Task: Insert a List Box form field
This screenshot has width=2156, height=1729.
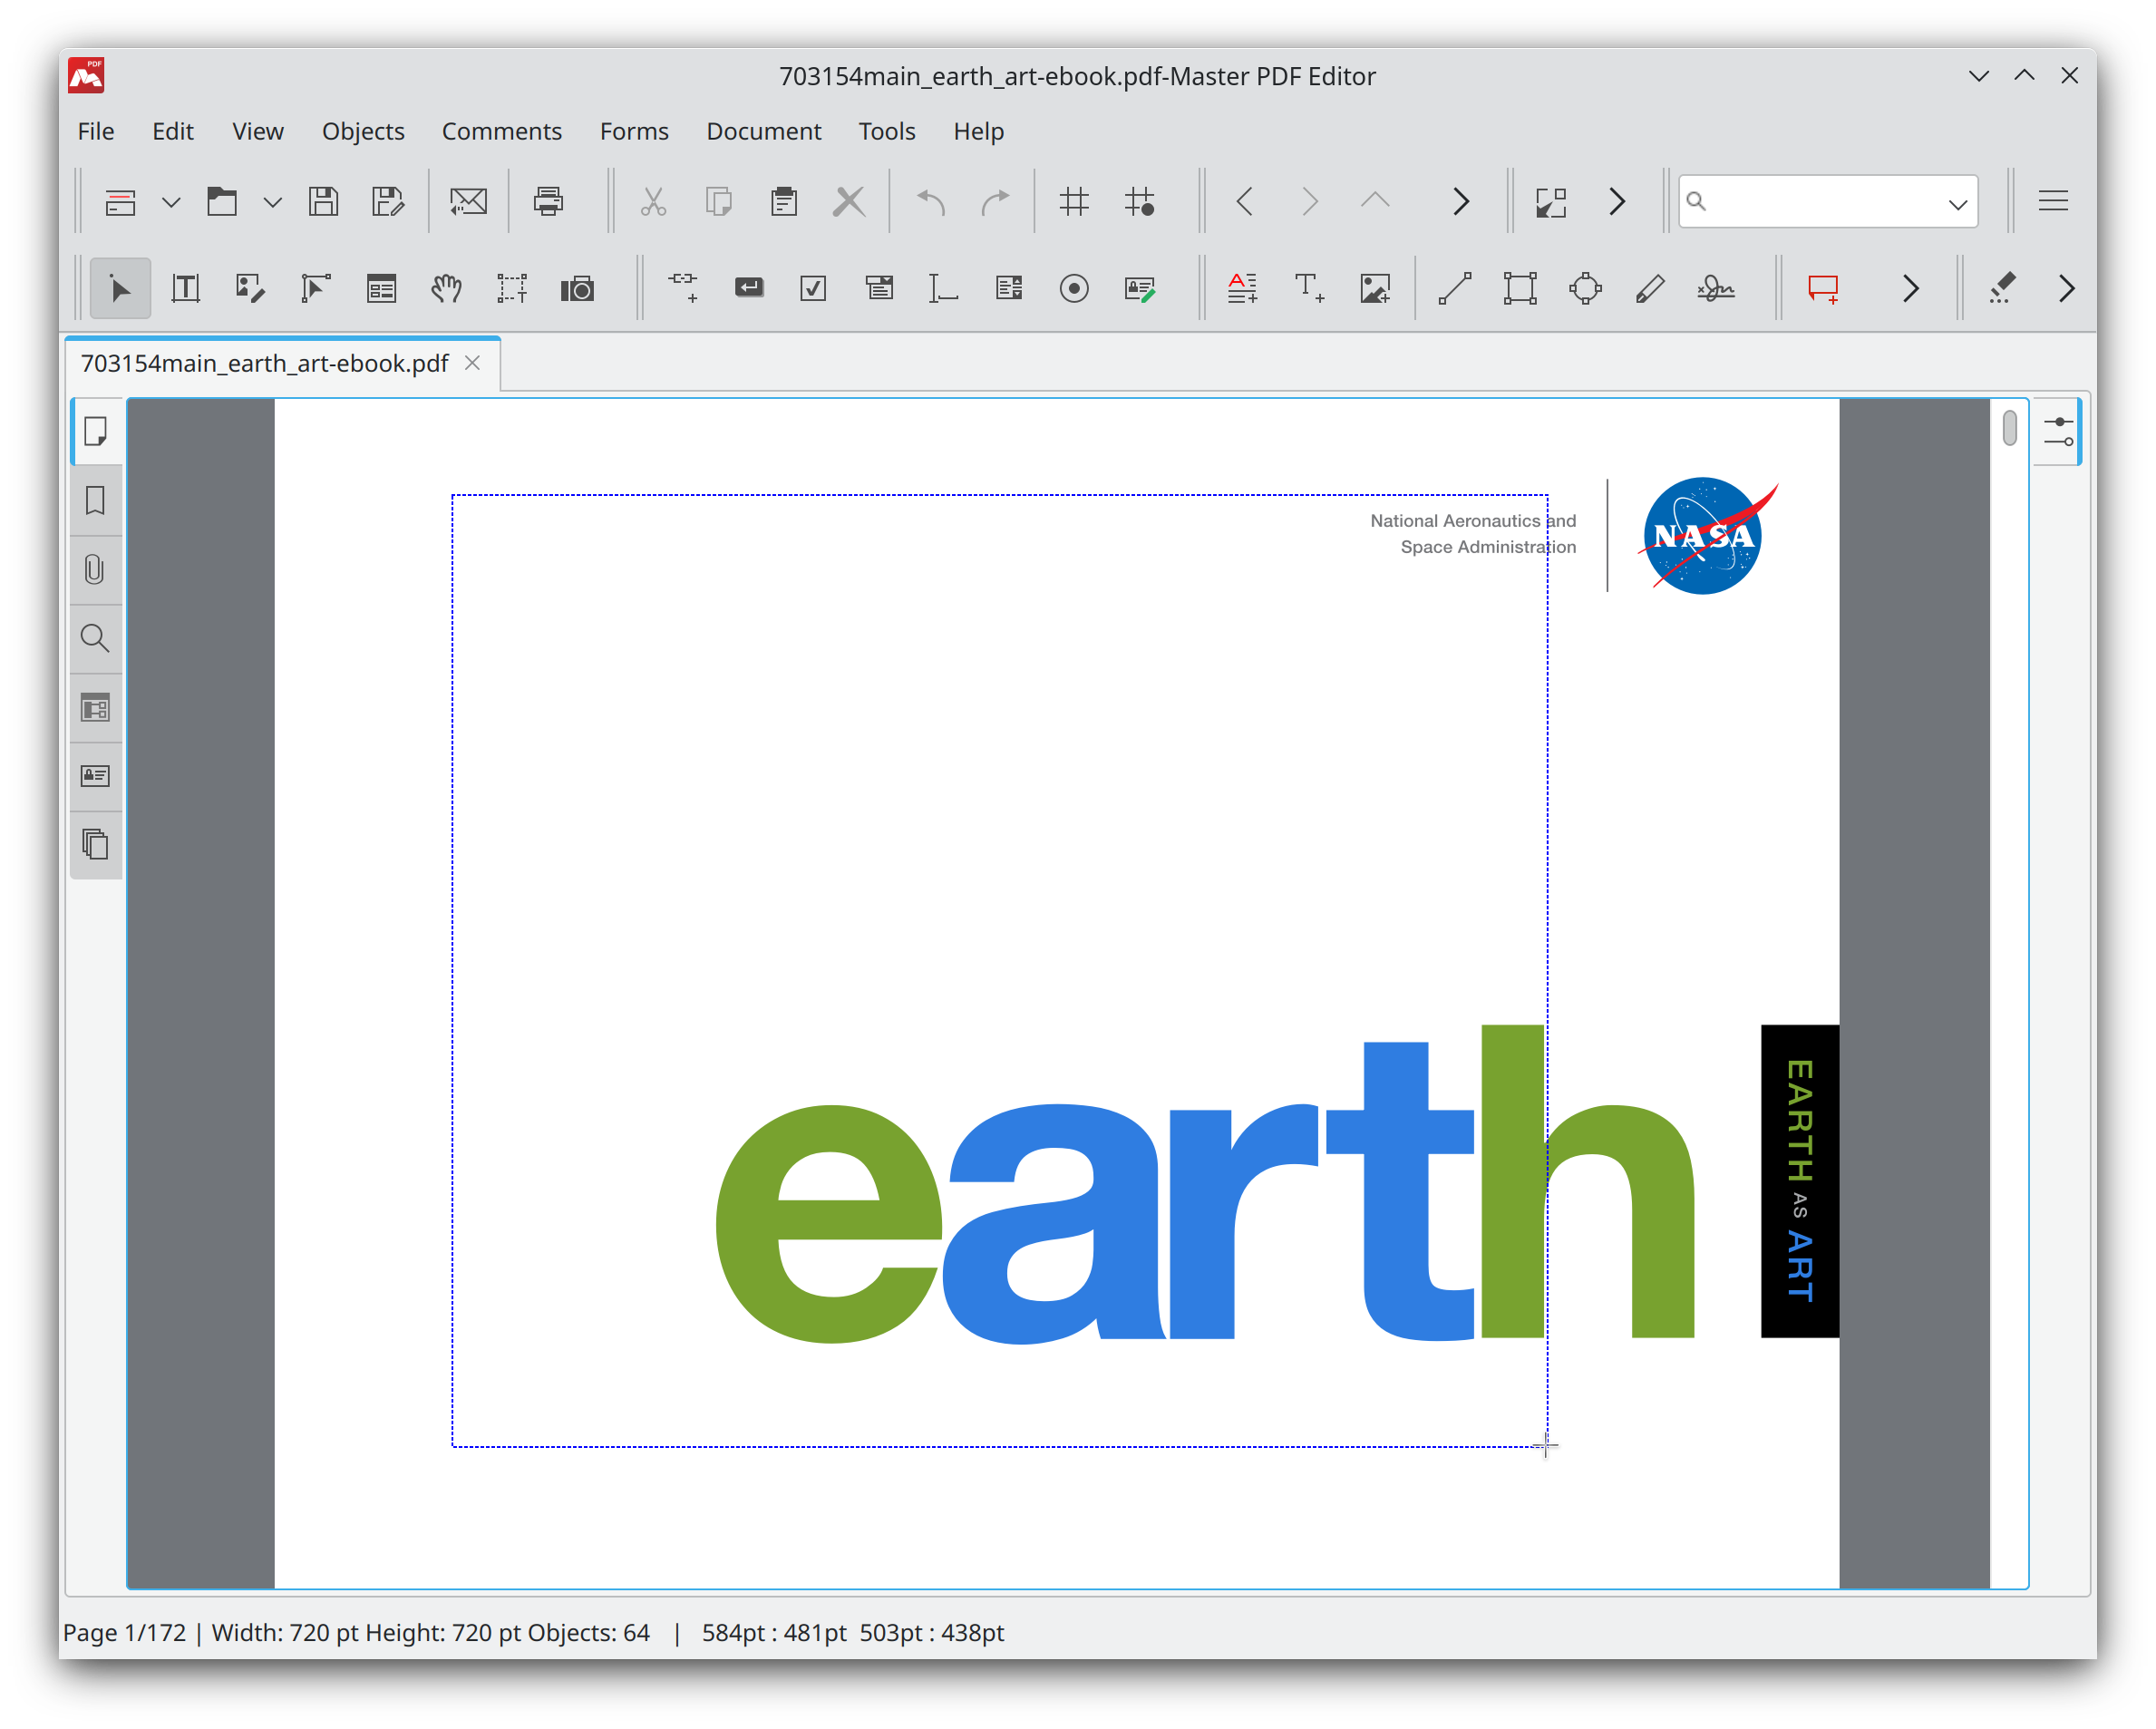Action: click(x=1009, y=289)
